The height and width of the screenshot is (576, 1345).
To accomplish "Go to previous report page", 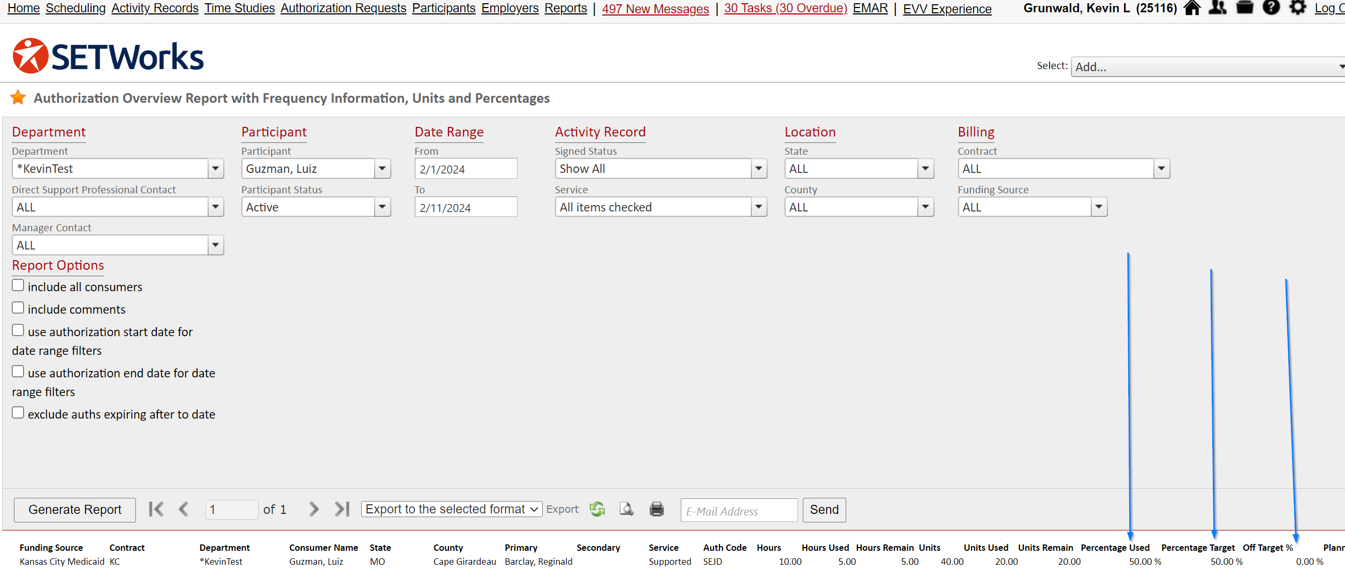I will tap(184, 509).
